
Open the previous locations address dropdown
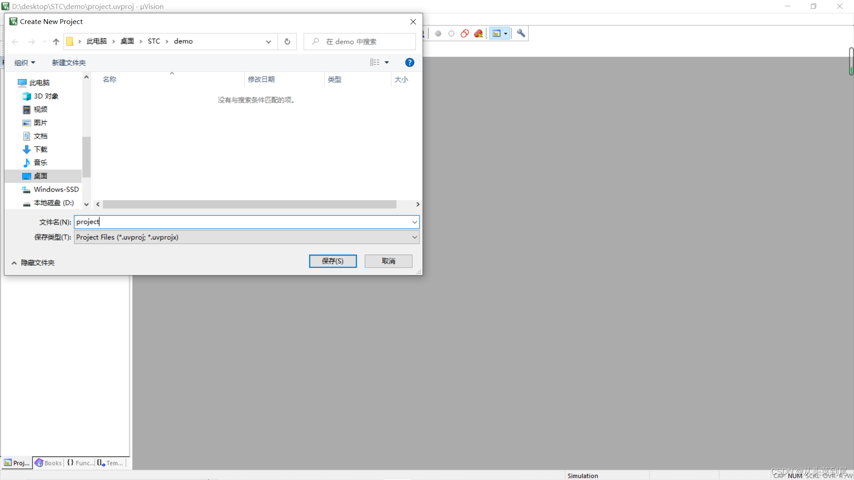(x=268, y=41)
